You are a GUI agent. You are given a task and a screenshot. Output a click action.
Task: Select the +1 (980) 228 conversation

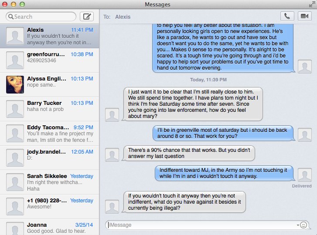[x=50, y=207]
